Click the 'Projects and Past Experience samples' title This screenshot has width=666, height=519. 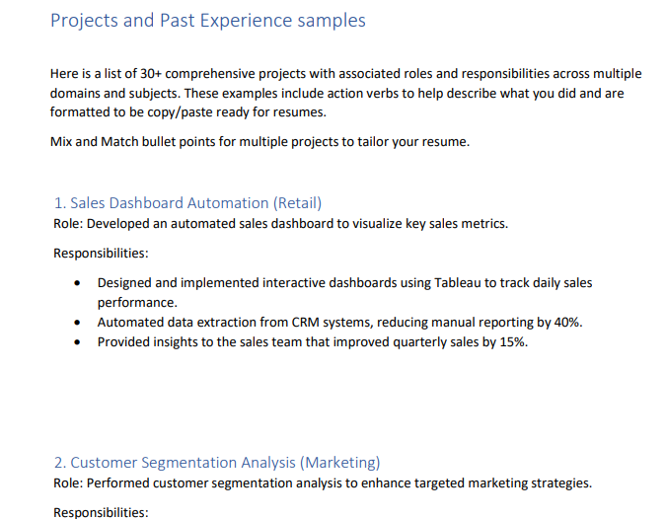coord(207,20)
